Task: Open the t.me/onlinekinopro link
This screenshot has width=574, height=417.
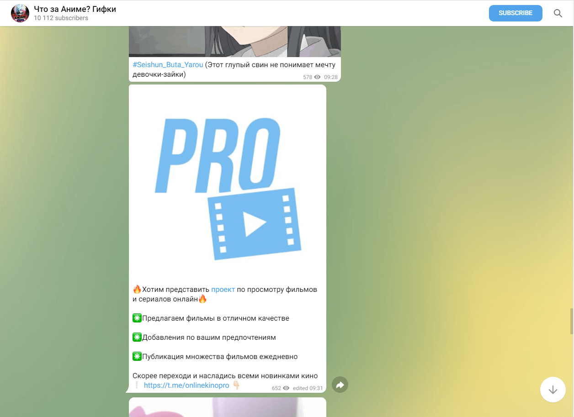Action: pyautogui.click(x=186, y=385)
